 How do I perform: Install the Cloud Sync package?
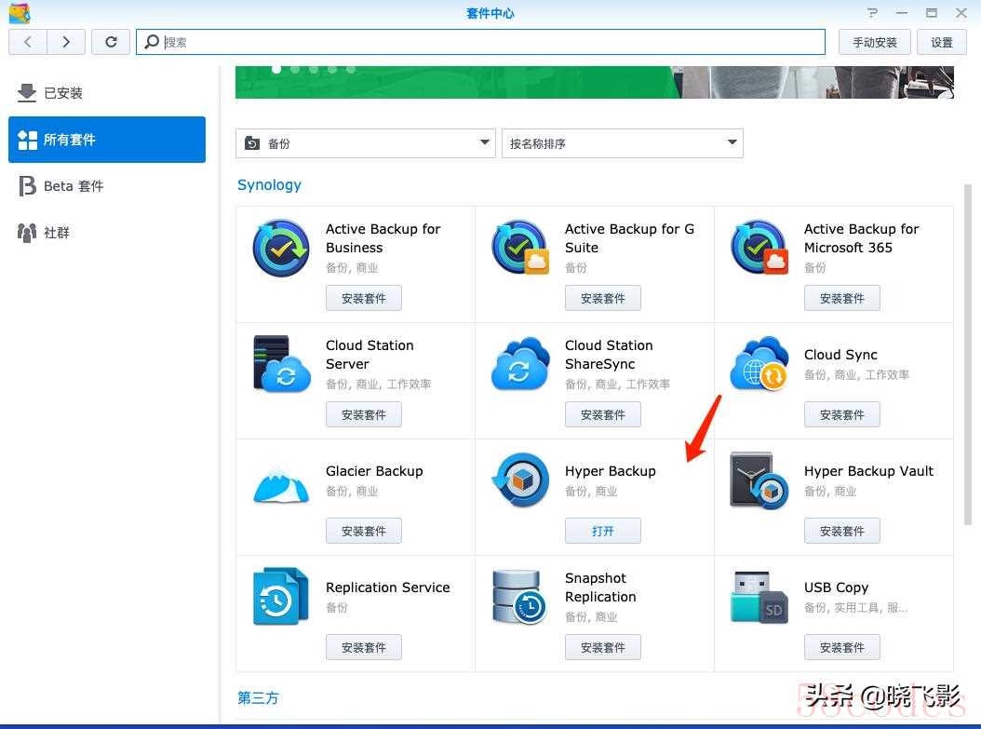click(x=842, y=415)
